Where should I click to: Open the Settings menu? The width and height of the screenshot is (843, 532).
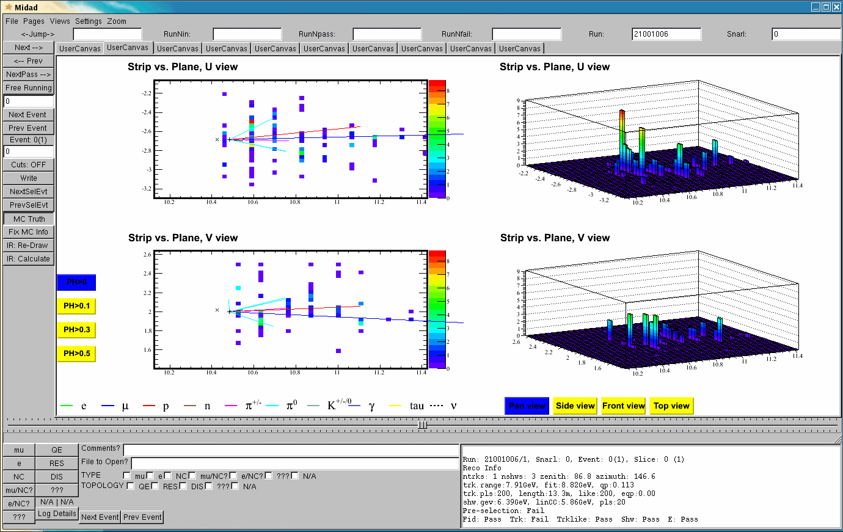[x=89, y=21]
